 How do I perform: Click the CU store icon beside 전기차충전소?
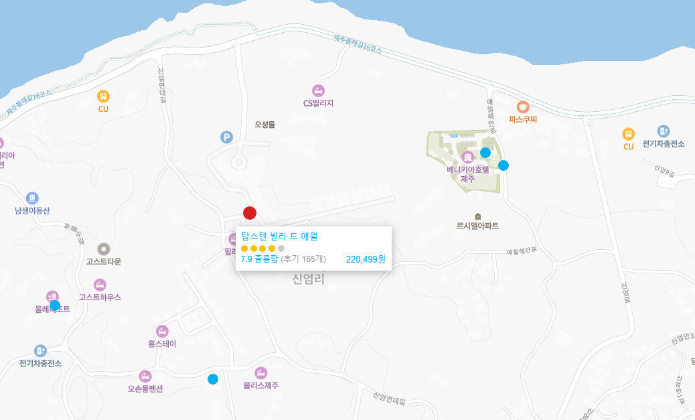click(x=629, y=133)
